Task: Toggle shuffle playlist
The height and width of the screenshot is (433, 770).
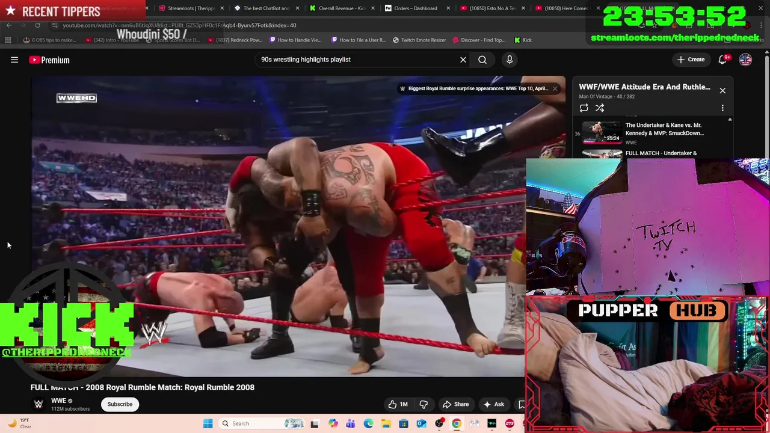Action: tap(600, 108)
